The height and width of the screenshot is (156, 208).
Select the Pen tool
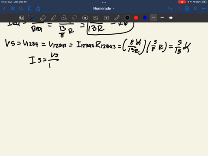(32, 18)
